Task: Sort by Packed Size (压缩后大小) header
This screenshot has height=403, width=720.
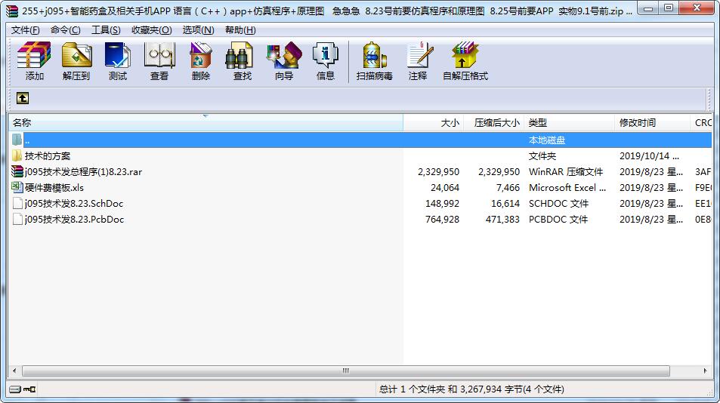Action: point(493,122)
